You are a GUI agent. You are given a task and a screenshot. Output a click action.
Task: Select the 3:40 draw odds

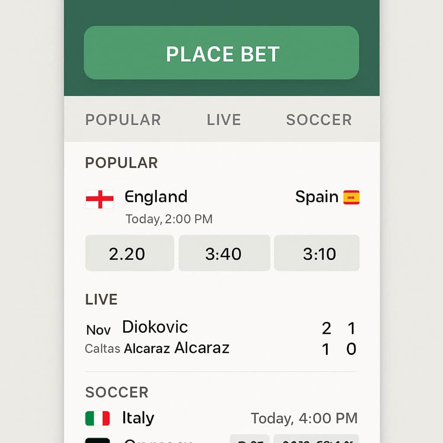point(225,253)
